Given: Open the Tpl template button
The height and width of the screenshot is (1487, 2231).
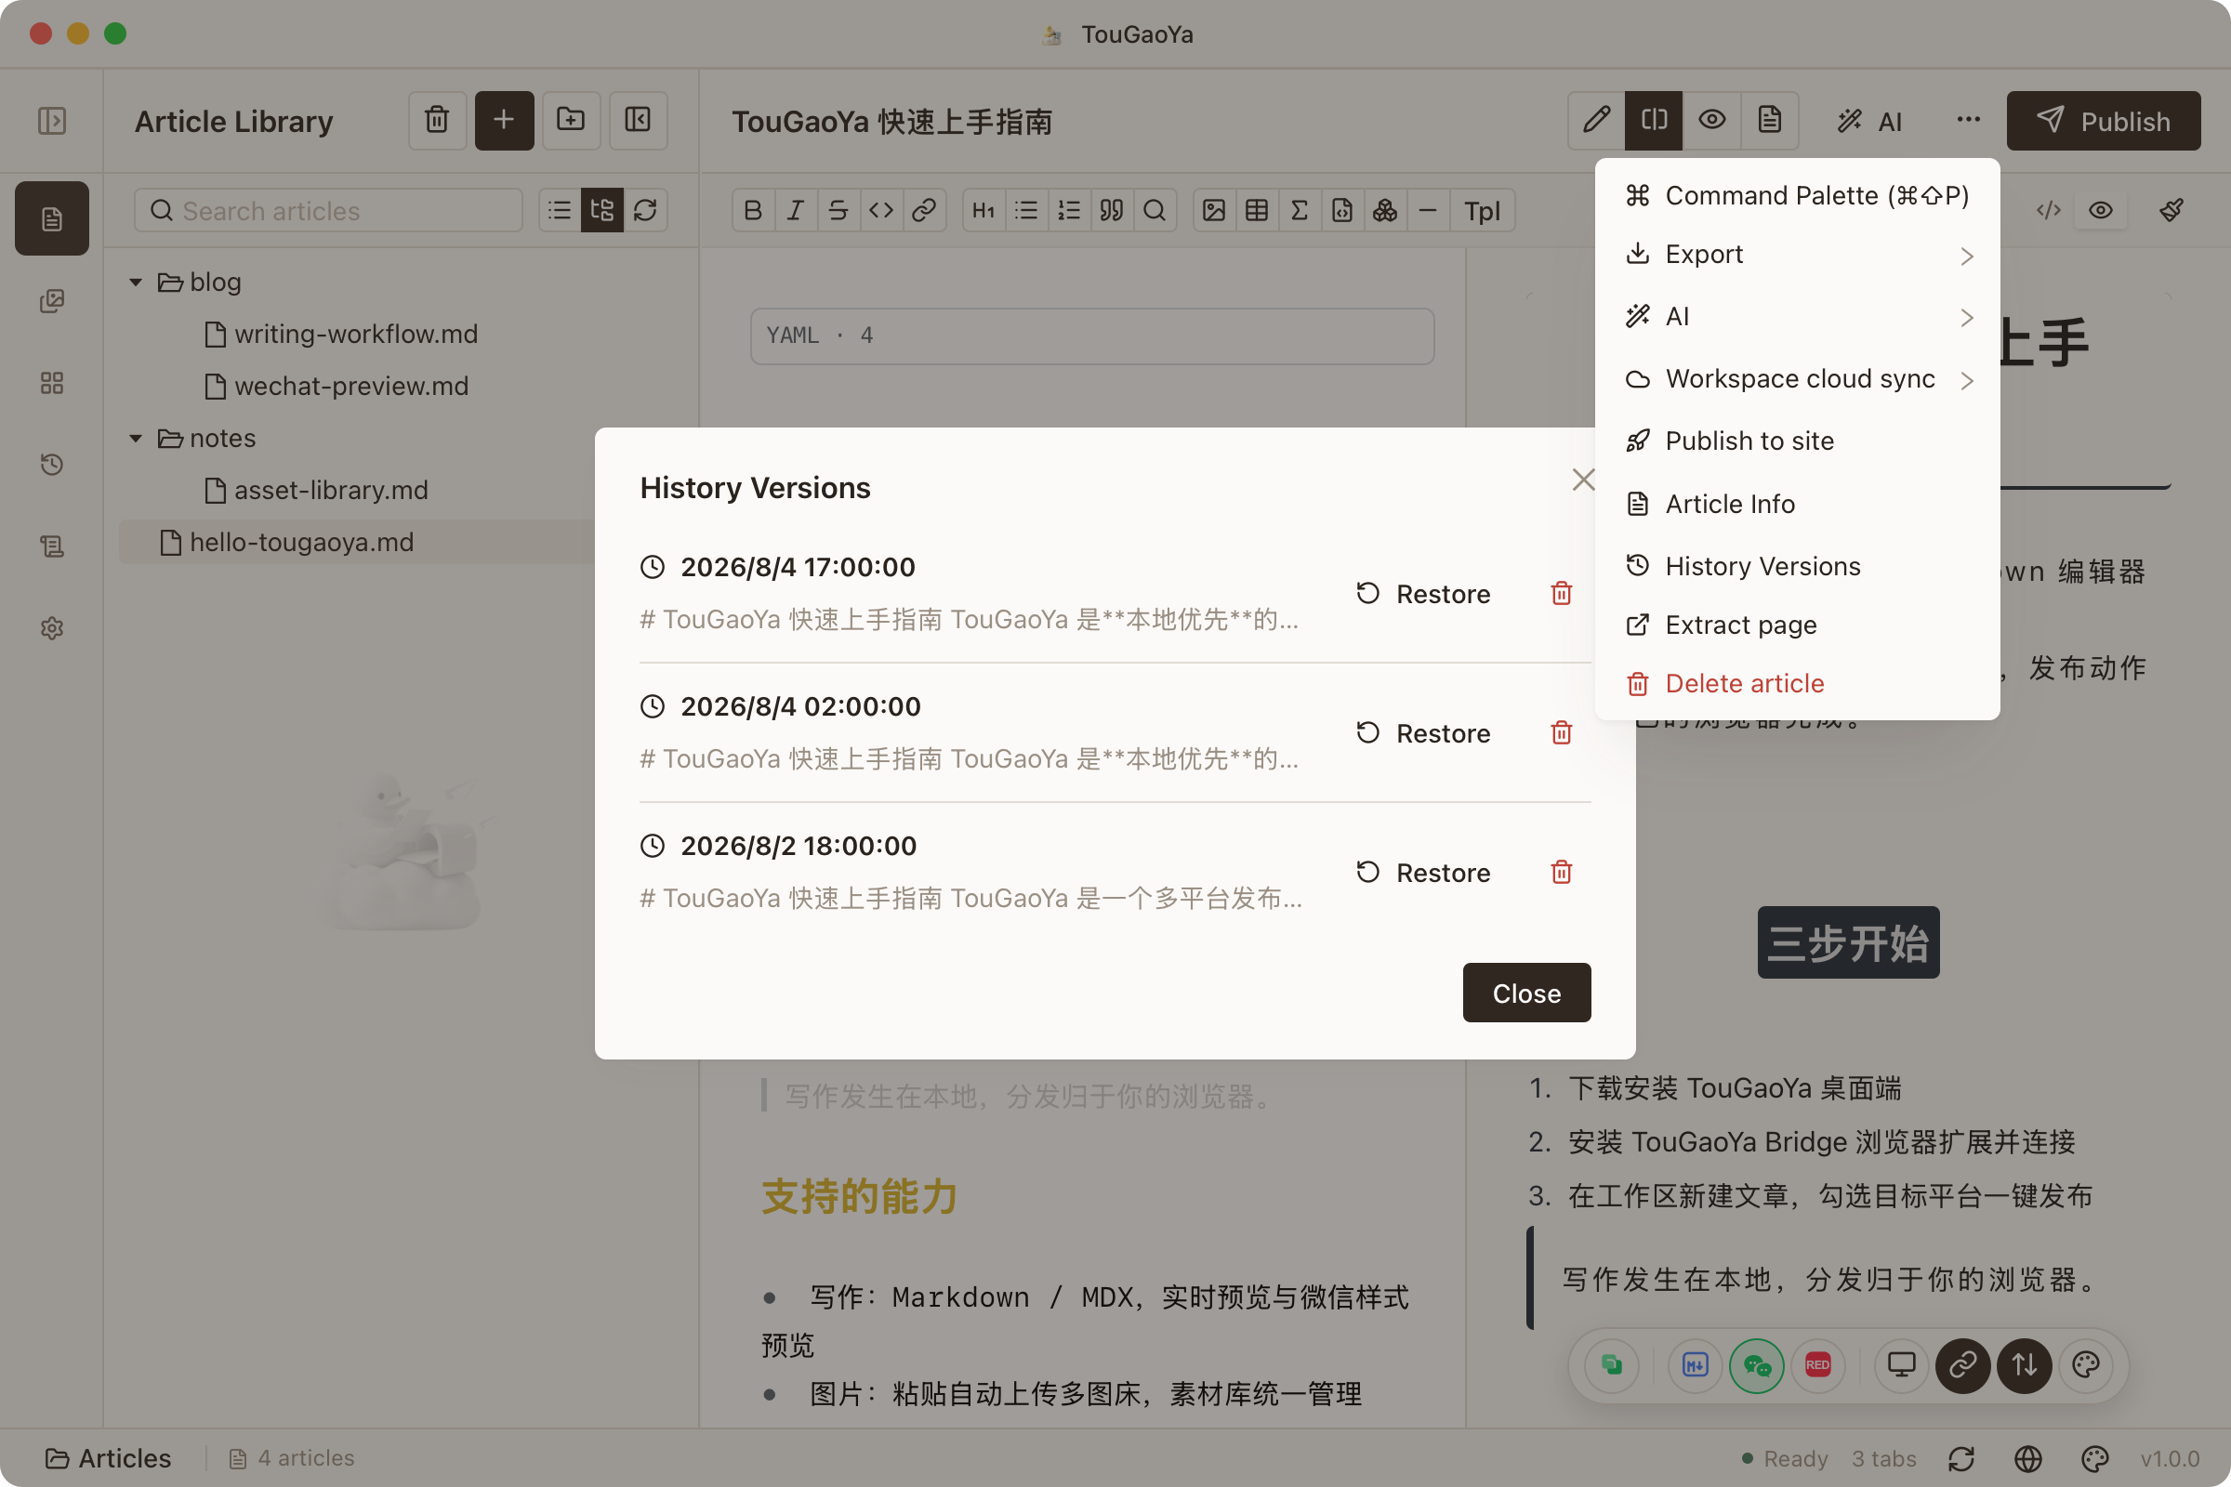Looking at the screenshot, I should (x=1482, y=211).
